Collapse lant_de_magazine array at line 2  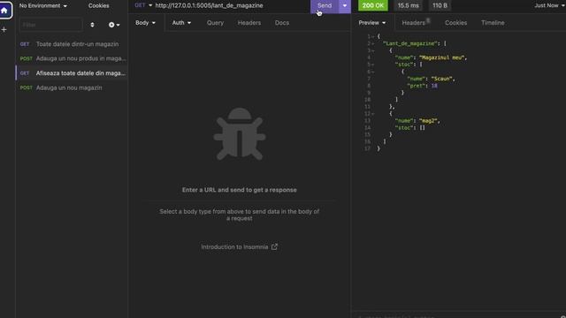pyautogui.click(x=373, y=44)
